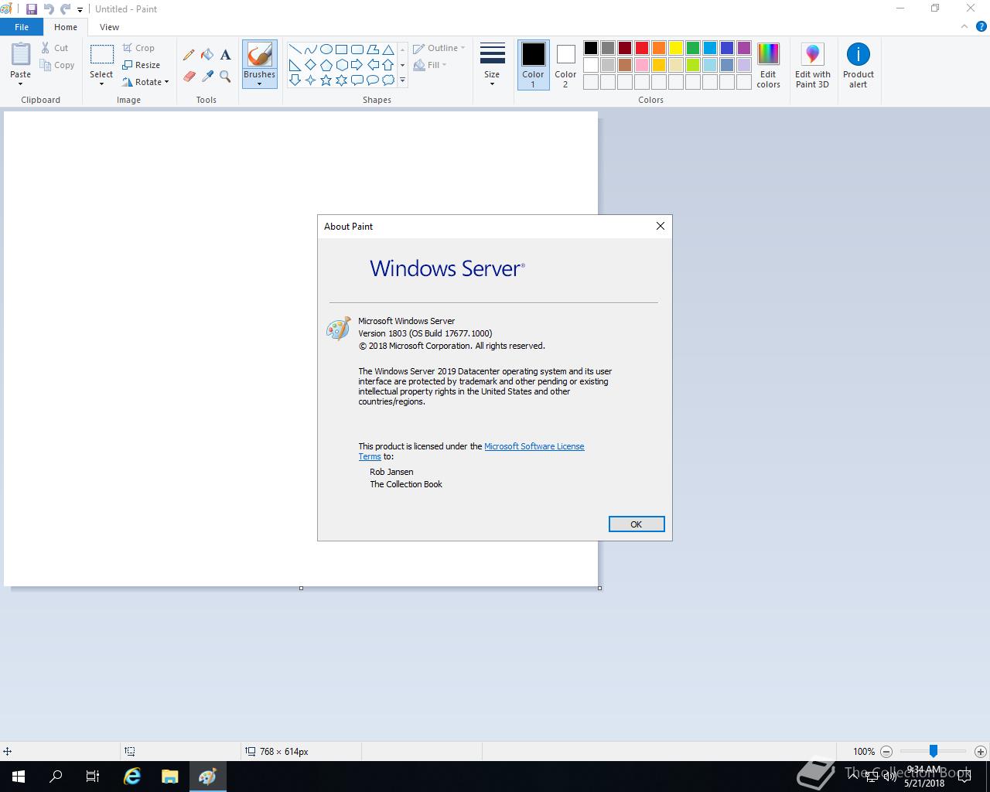This screenshot has width=990, height=792.
Task: Expand the Paste options arrow
Action: point(21,84)
